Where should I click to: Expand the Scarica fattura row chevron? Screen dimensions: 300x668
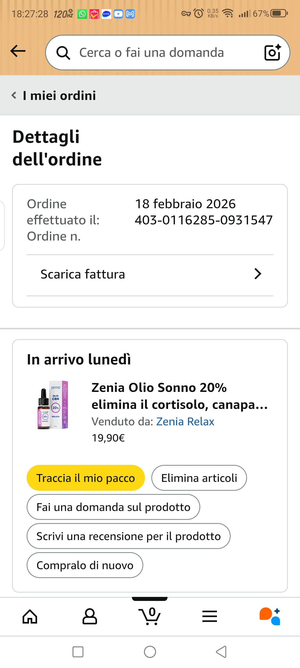(258, 274)
